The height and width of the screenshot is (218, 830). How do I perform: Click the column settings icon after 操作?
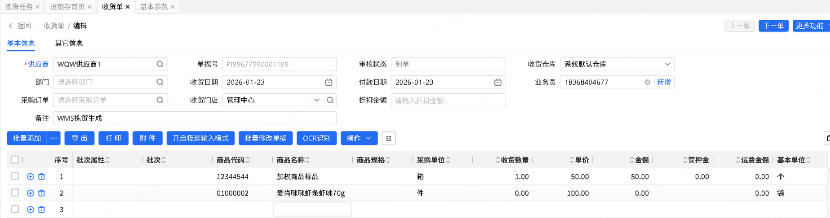(x=389, y=138)
